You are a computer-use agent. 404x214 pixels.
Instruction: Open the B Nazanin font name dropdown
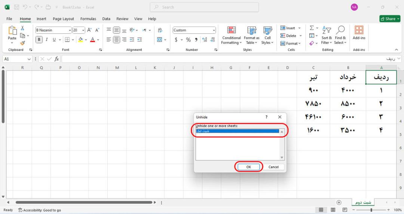click(70, 30)
